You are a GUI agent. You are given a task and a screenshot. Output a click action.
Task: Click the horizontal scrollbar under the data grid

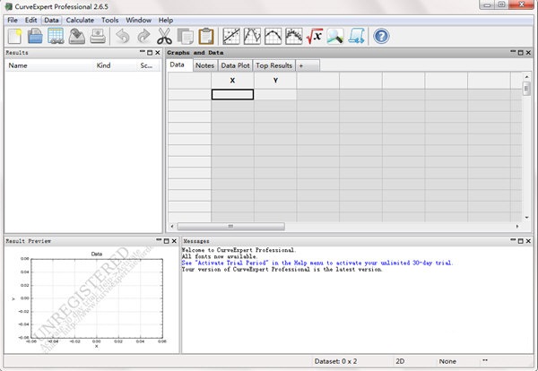click(x=230, y=226)
